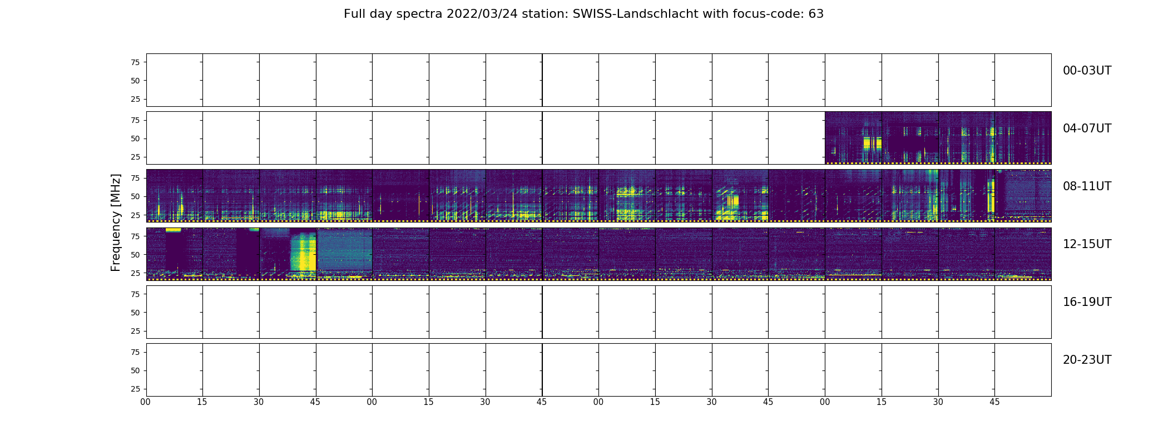Click the 50 tick label of the 08-11UT row

click(x=135, y=196)
